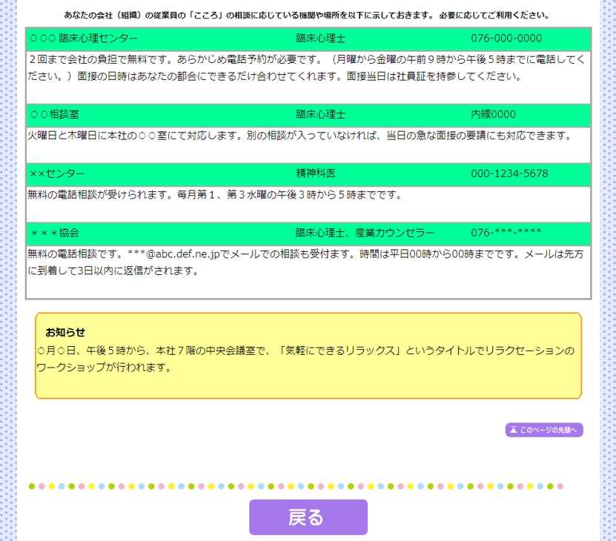Screen dimensions: 616x541
Task: Click the up arrow icon in the page-top button
Action: (513, 430)
